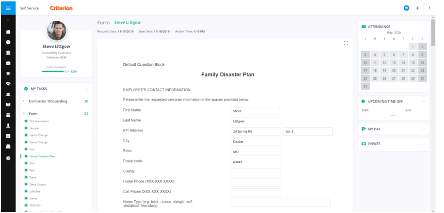Click Steve Littgow's profile photo
Image resolution: width=444 pixels, height=213 pixels.
pos(56,31)
